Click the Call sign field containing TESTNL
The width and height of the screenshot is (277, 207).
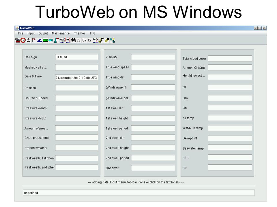[77, 57]
